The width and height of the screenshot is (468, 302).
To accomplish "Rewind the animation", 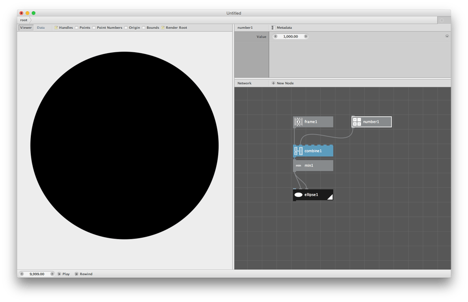I will pos(84,274).
